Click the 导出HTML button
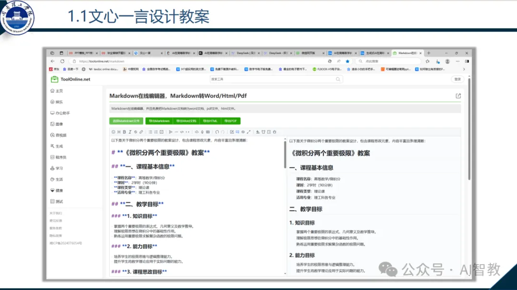517x290 pixels. point(210,121)
